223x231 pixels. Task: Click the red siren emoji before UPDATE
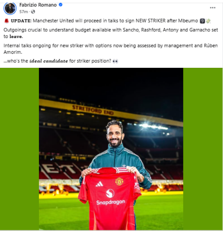click(6, 21)
